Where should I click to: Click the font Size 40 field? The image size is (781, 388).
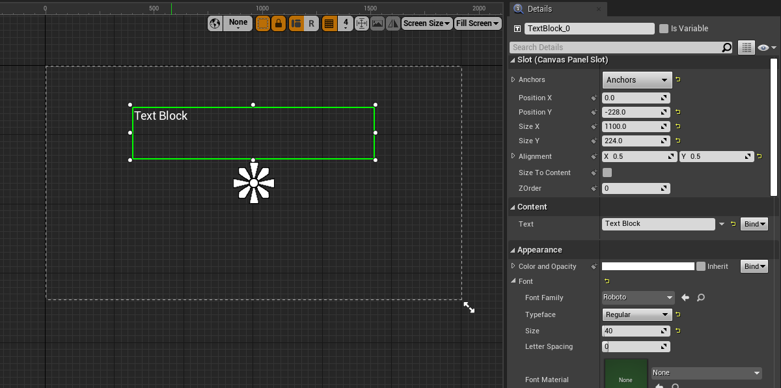click(x=636, y=331)
